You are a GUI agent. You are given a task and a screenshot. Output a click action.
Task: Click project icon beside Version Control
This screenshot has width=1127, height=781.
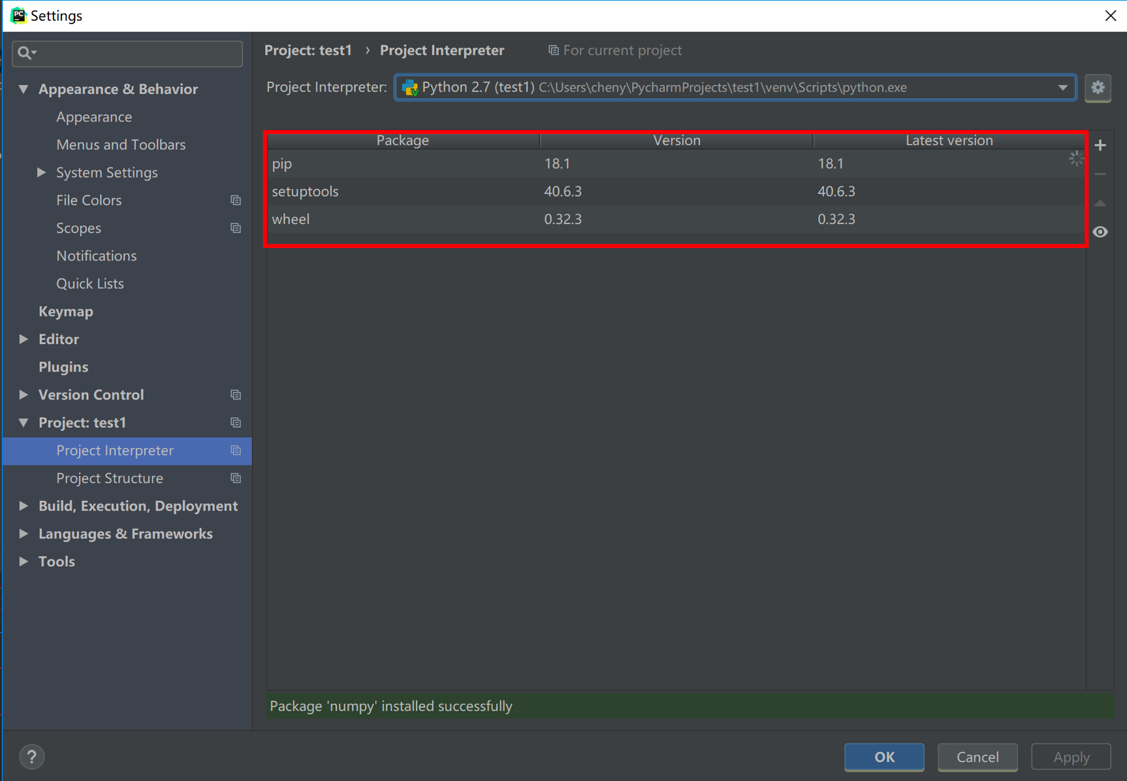click(x=236, y=395)
